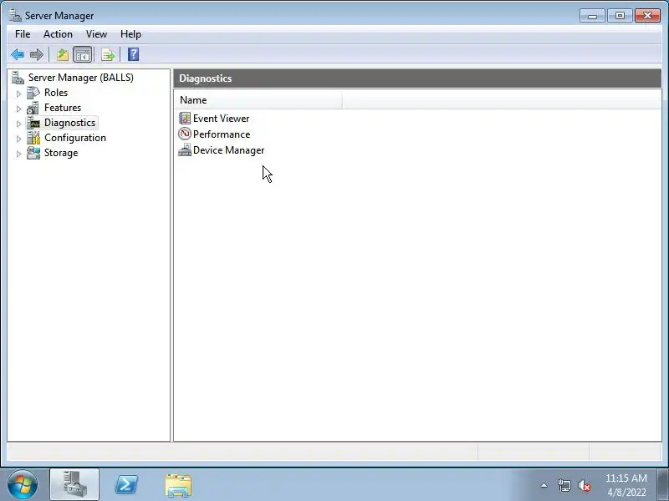The height and width of the screenshot is (501, 669).
Task: Click the Diagnostics icon in tree
Action: 33,123
